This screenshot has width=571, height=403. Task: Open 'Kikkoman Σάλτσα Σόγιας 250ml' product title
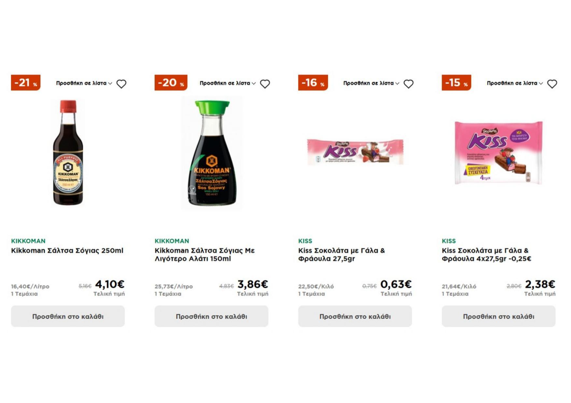click(67, 251)
